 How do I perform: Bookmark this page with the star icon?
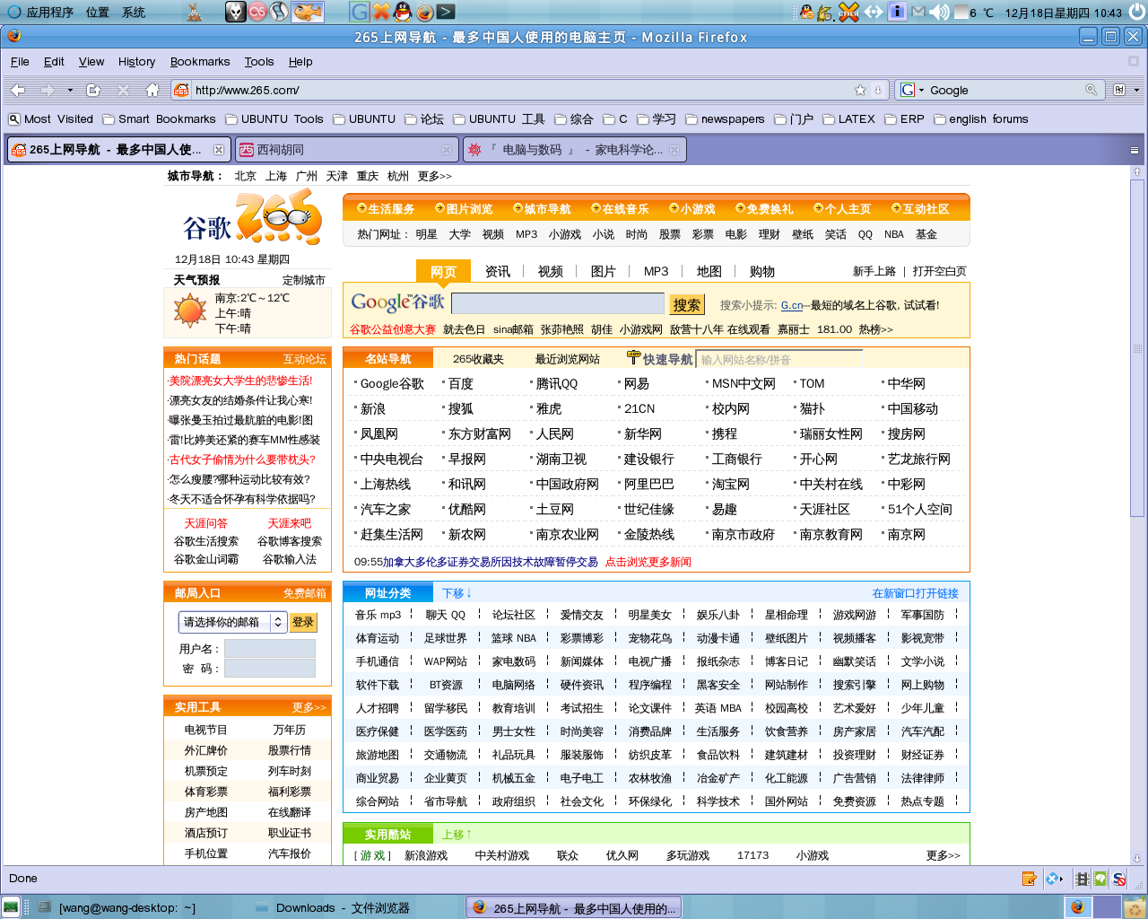[x=860, y=90]
